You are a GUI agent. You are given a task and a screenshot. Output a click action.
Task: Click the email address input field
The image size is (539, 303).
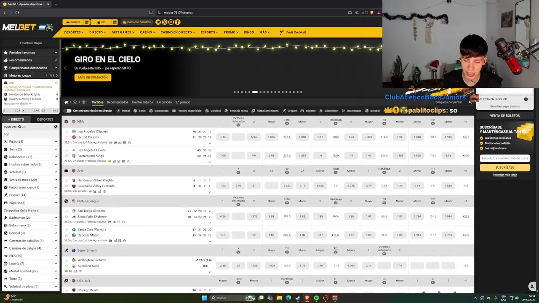[x=504, y=158]
